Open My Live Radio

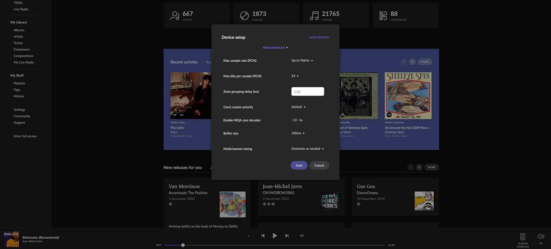point(24,63)
